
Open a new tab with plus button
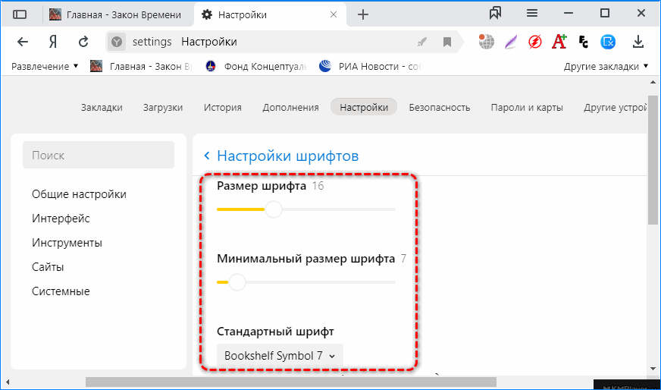click(x=362, y=14)
